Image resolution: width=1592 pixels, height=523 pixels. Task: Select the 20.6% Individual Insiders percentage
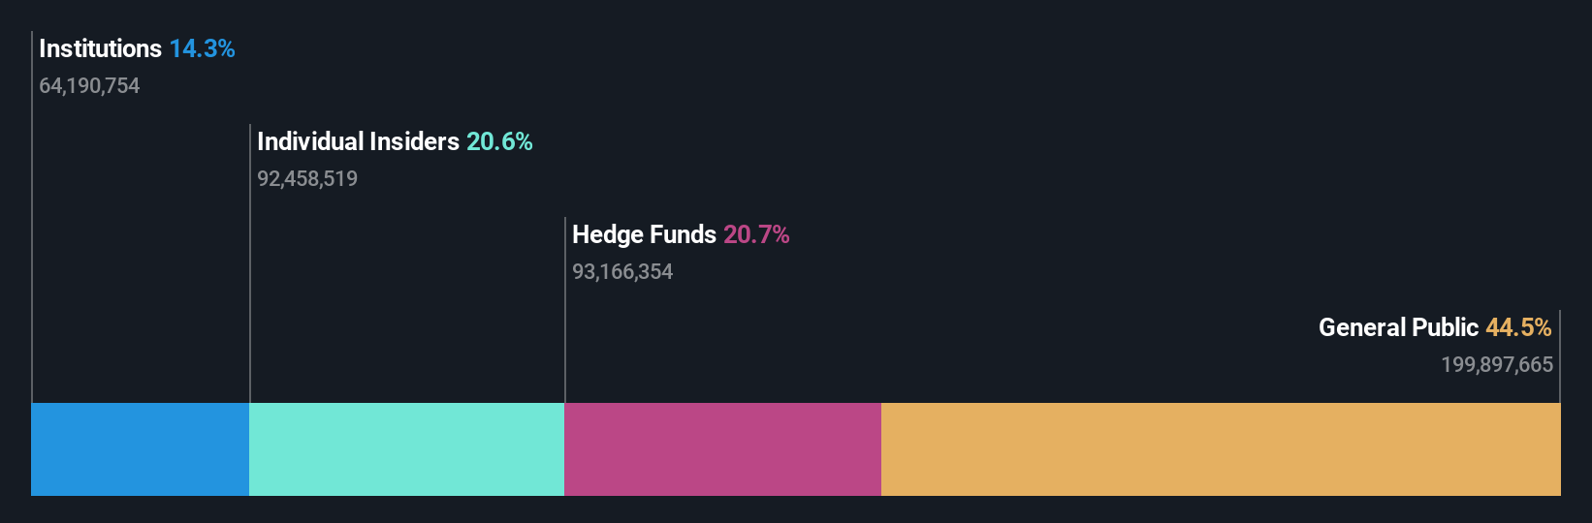click(x=499, y=141)
